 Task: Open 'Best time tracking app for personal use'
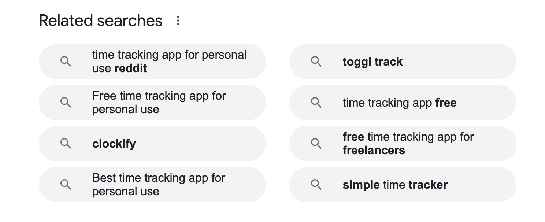(159, 185)
